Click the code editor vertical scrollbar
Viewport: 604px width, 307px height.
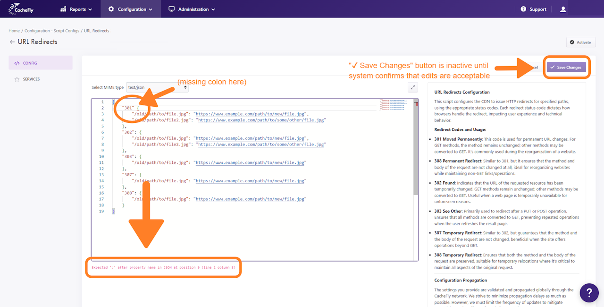(x=416, y=151)
